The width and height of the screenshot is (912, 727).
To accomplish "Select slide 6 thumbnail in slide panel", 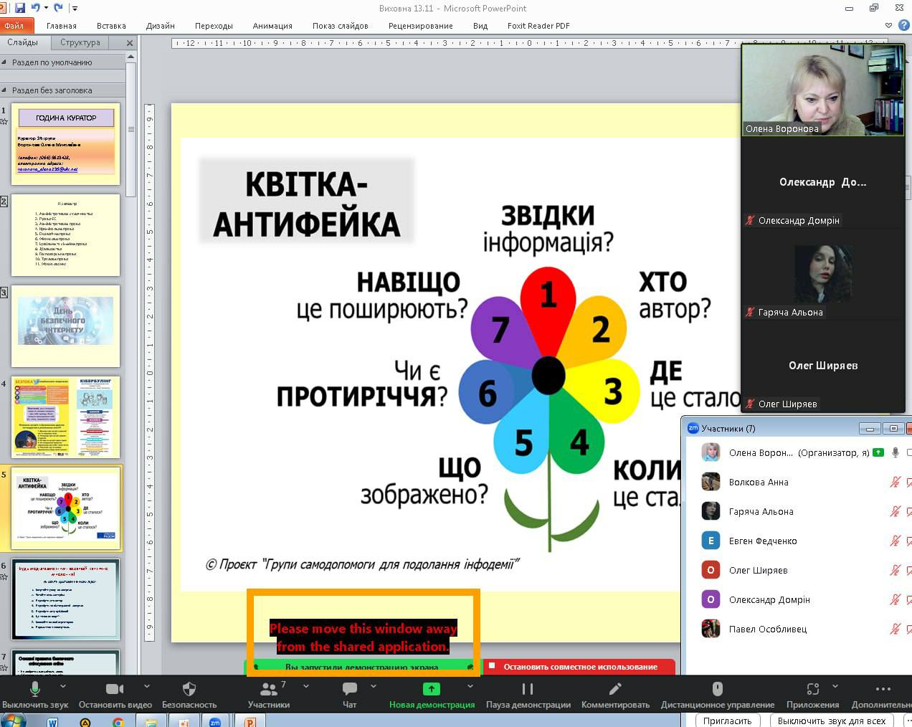I will [x=65, y=599].
